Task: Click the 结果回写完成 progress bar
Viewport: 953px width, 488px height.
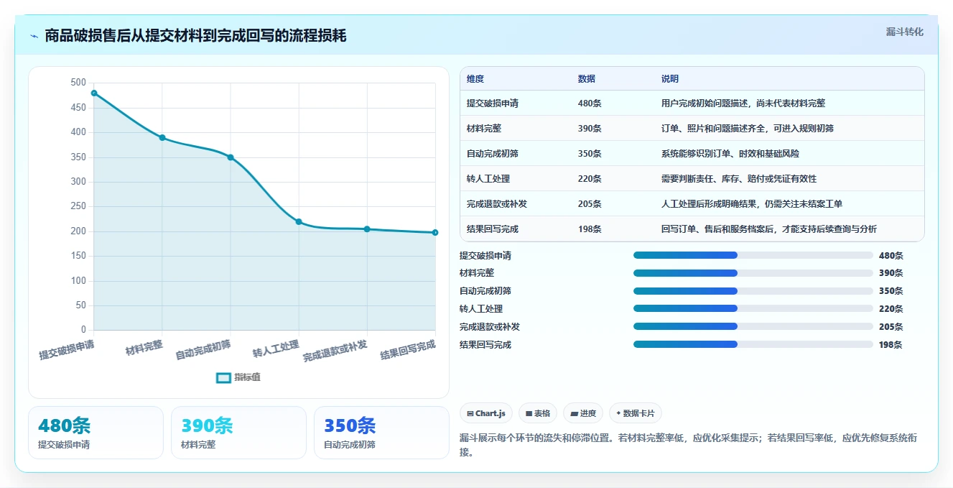Action: click(x=753, y=344)
